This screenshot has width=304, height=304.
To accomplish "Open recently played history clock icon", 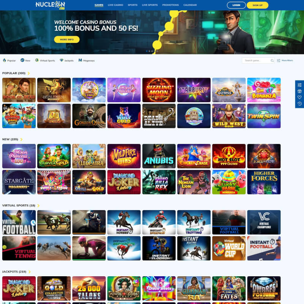I will pos(299,104).
